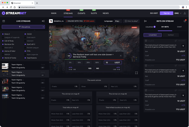
Task: Open the calendar icon in Live Streams panel
Action: pyautogui.click(x=4, y=21)
